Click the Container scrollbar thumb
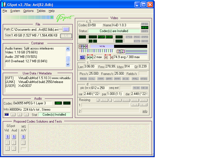 [68, 59]
